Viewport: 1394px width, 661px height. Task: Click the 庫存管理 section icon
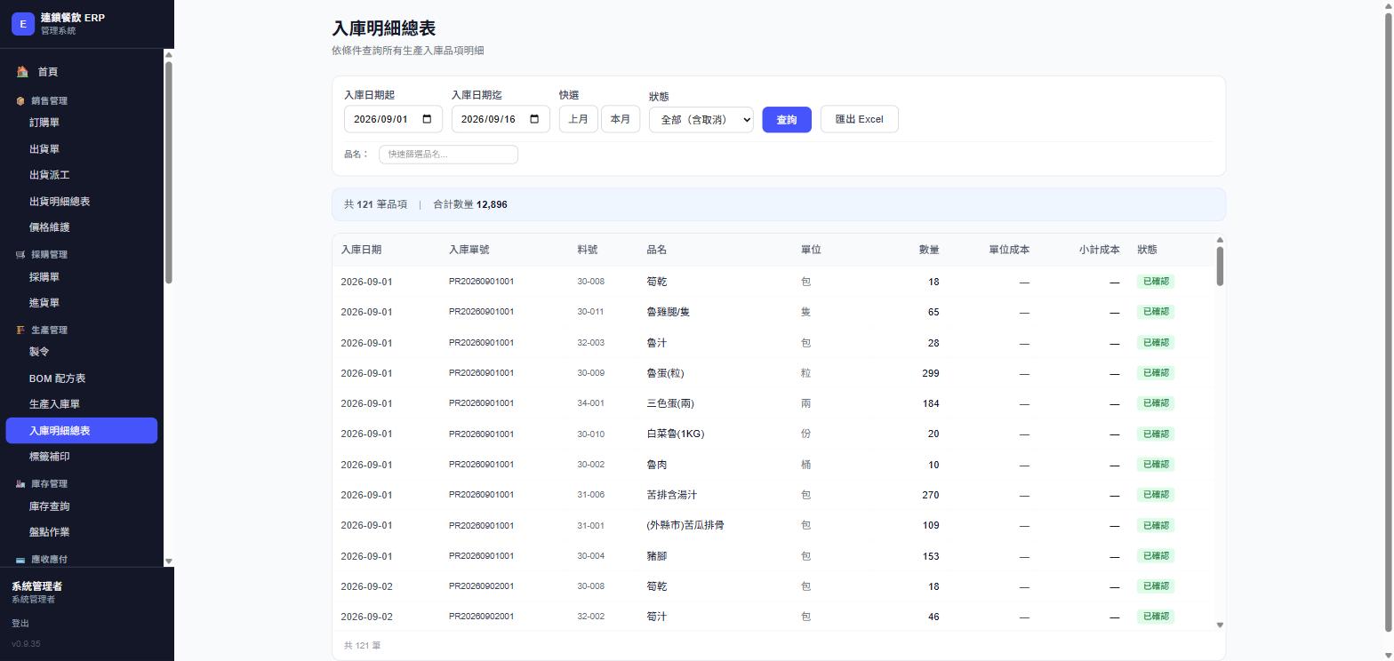click(x=20, y=484)
